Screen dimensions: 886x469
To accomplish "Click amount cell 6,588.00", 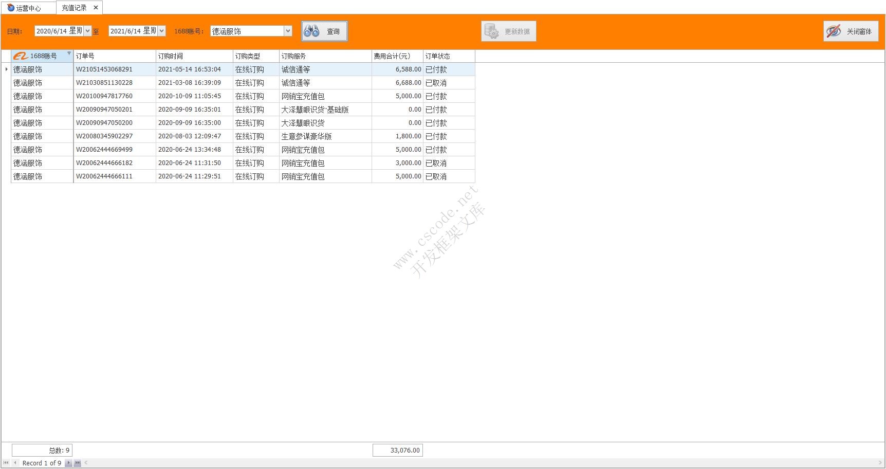I will 397,69.
